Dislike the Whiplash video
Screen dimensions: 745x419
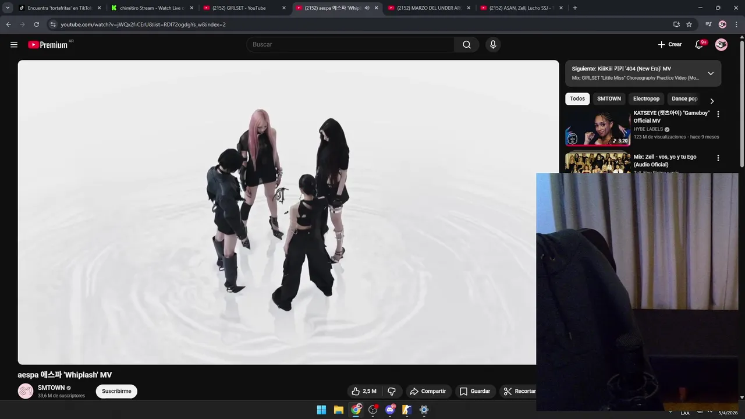click(392, 391)
